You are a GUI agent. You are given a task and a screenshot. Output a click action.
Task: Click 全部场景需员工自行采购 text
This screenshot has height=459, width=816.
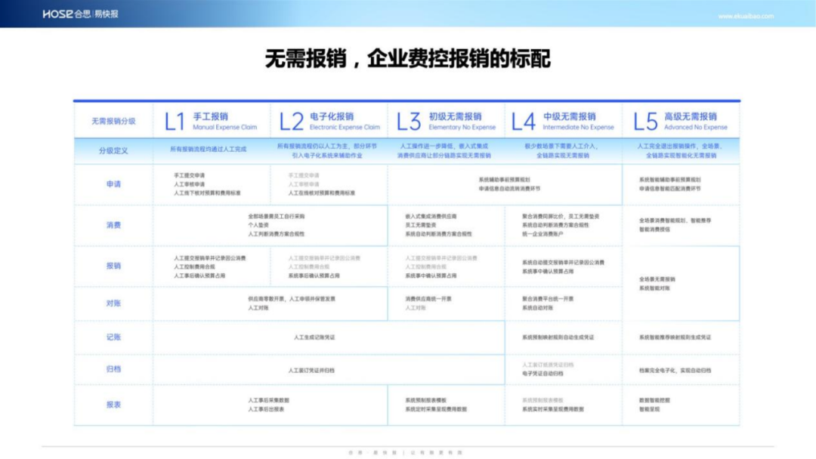coord(277,216)
